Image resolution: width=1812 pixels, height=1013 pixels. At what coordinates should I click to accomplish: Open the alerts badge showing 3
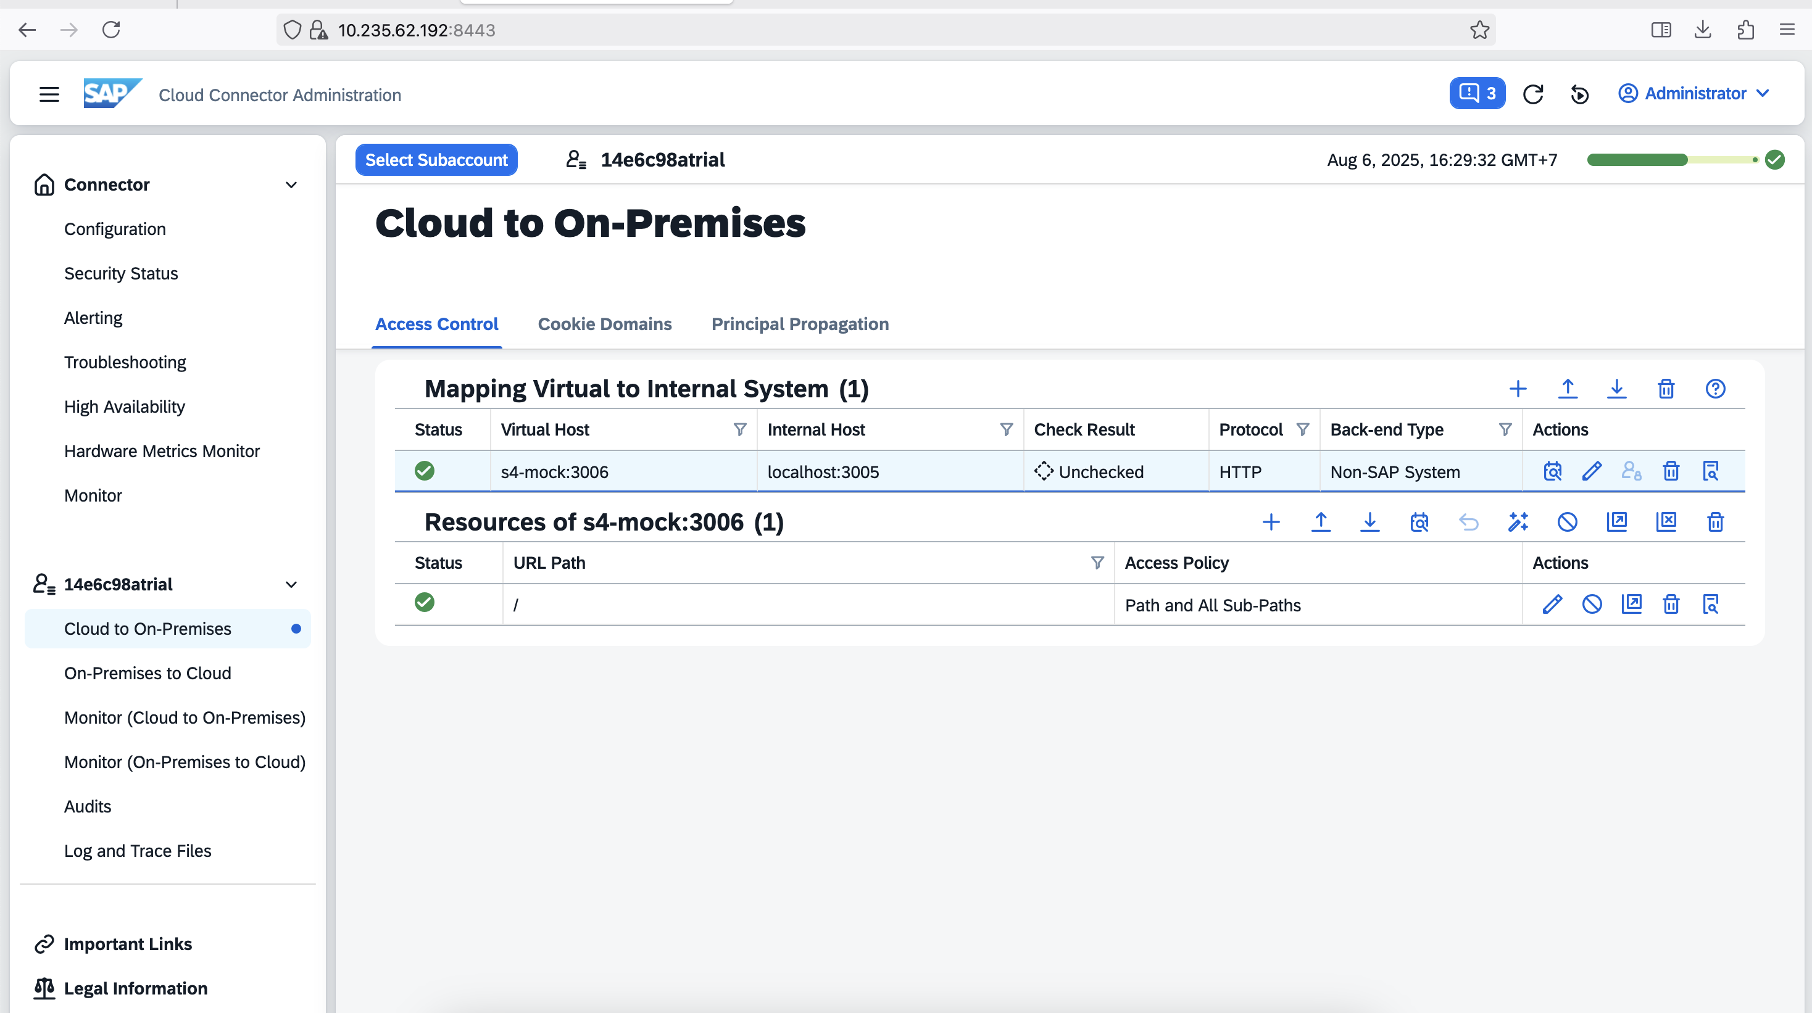click(x=1477, y=94)
